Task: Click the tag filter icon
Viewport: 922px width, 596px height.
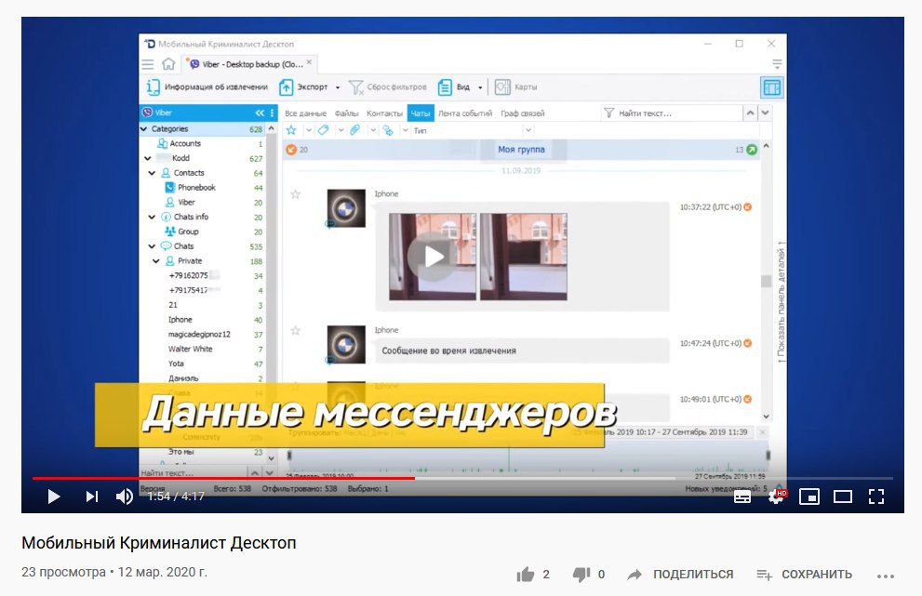Action: (x=324, y=130)
